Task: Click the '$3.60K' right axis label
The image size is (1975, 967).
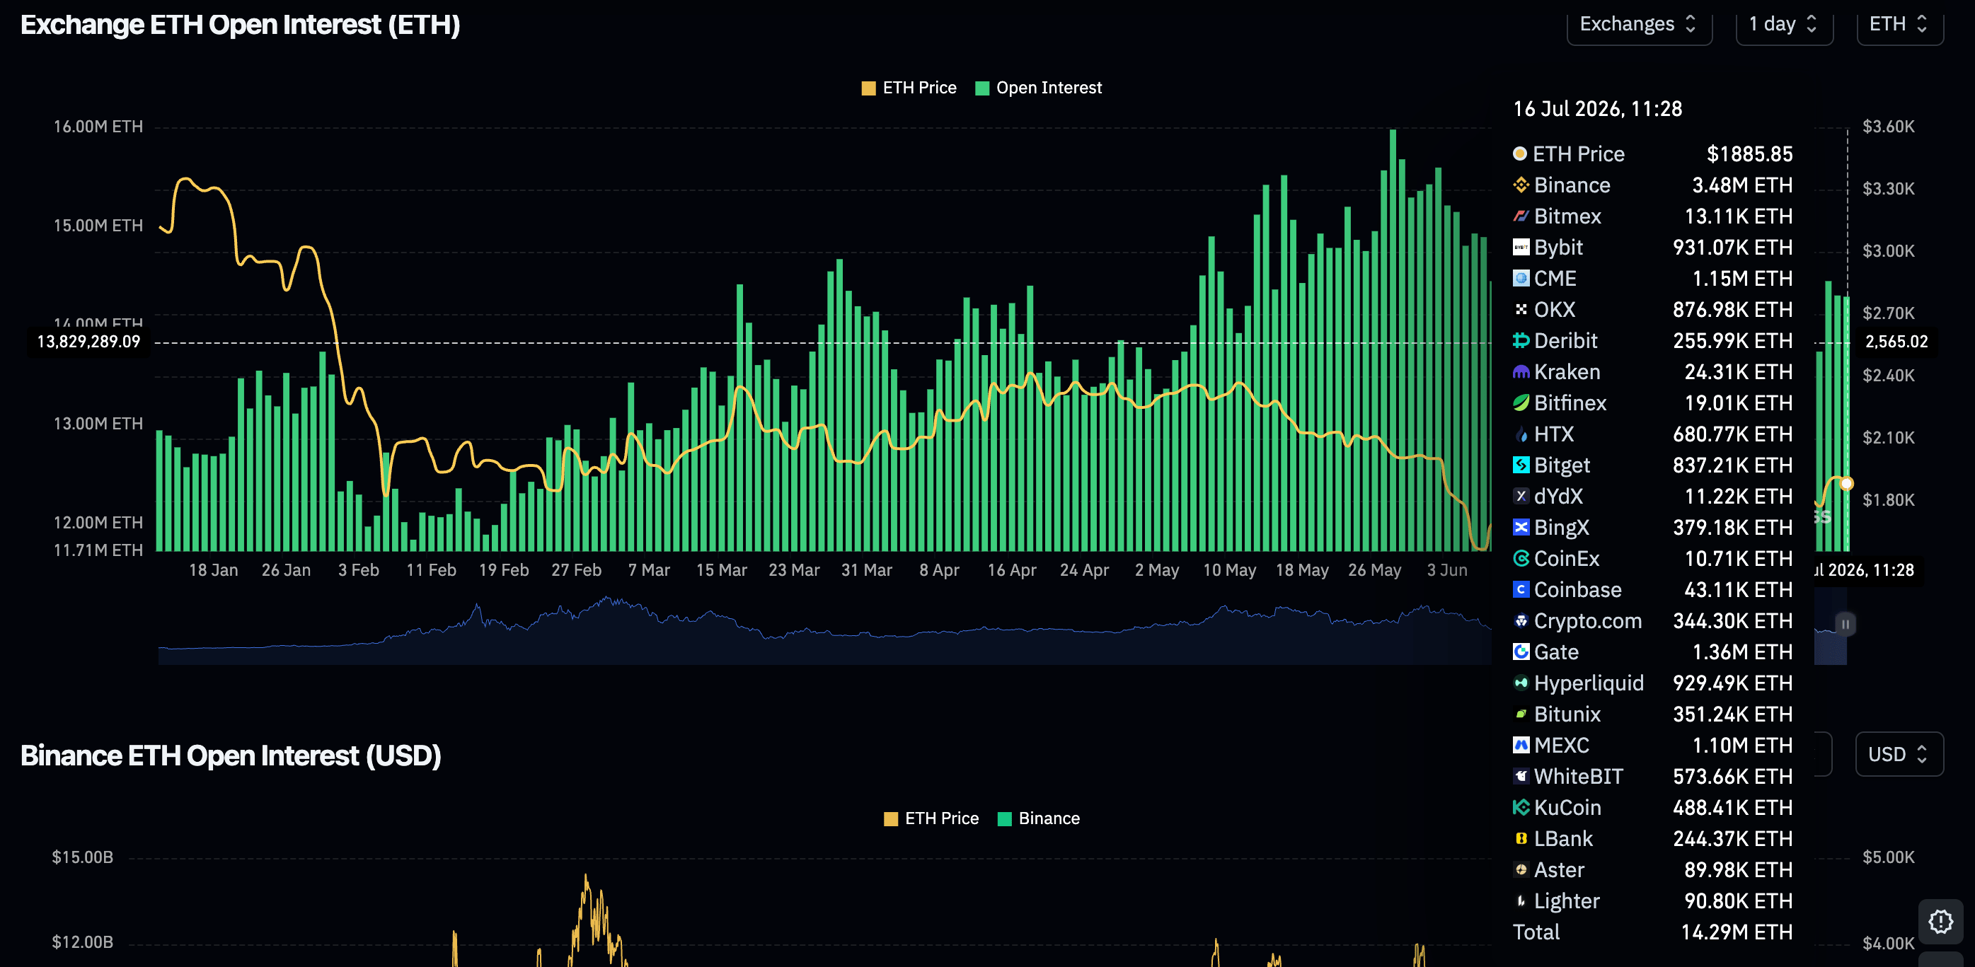Action: (x=1889, y=127)
